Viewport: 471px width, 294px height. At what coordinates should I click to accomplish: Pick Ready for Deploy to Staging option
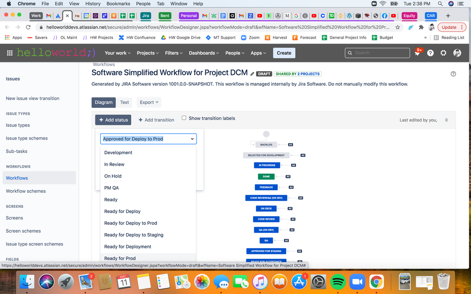(x=148, y=235)
